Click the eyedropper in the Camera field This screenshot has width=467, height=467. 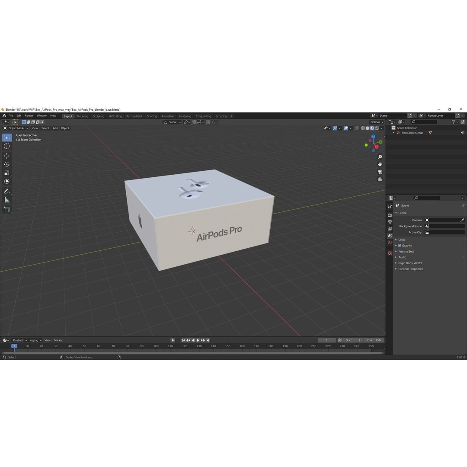point(462,220)
